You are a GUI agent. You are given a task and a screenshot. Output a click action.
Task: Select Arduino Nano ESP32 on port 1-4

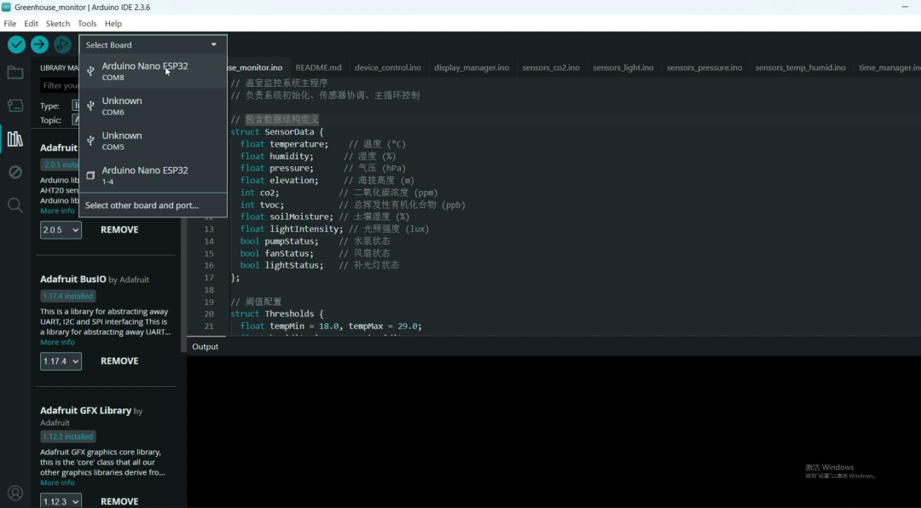pos(153,175)
